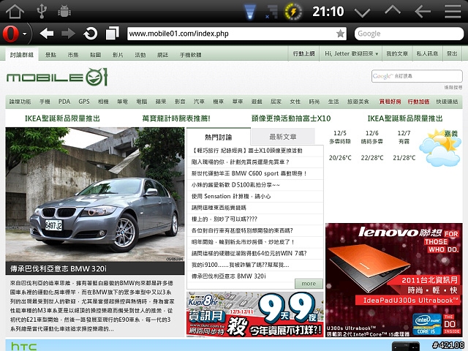Tap the Android home icon

point(15,12)
